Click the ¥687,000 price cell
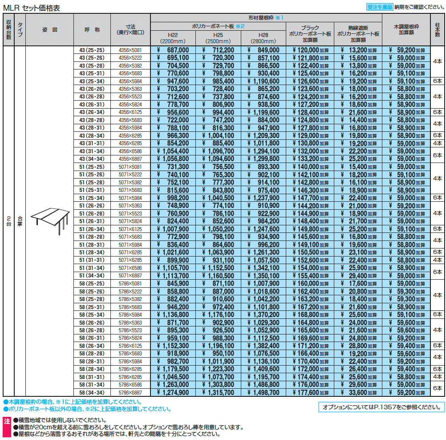 (x=173, y=50)
